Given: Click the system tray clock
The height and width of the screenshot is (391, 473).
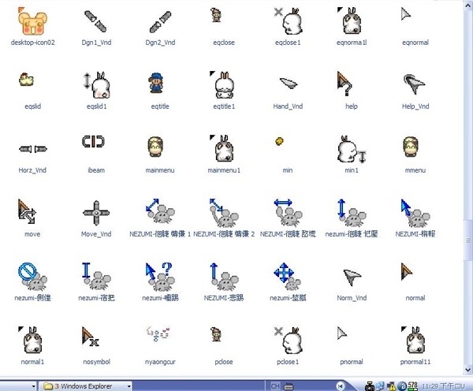Looking at the screenshot, I should 444,386.
